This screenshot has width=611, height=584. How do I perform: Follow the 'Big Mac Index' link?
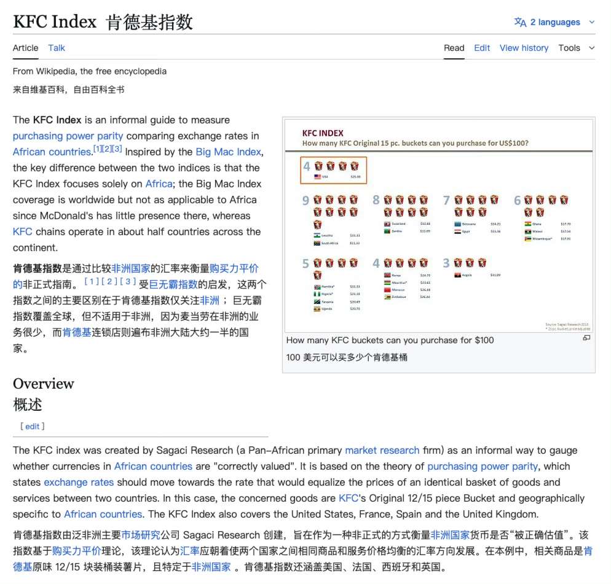point(228,152)
